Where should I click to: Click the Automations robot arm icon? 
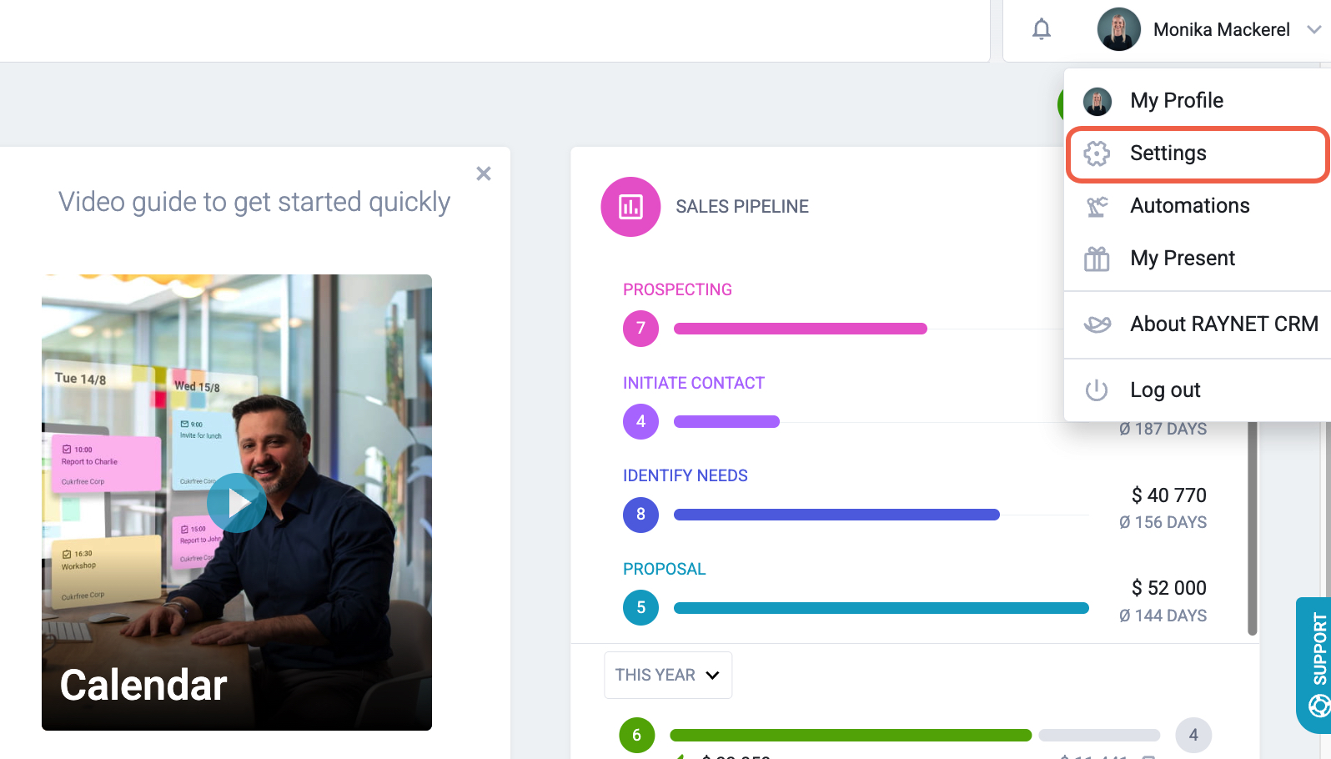(x=1097, y=206)
